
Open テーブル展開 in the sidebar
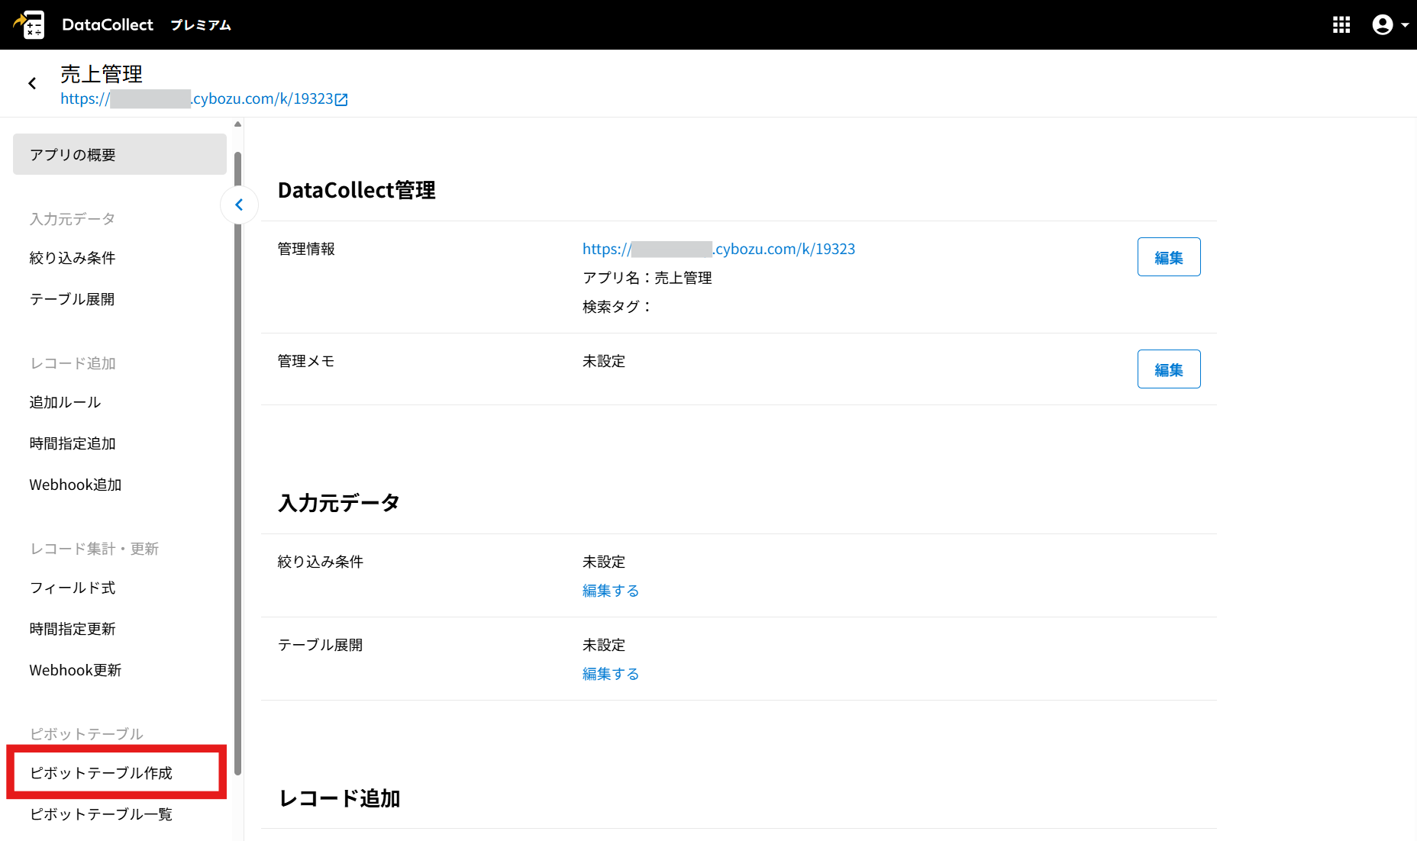click(72, 299)
